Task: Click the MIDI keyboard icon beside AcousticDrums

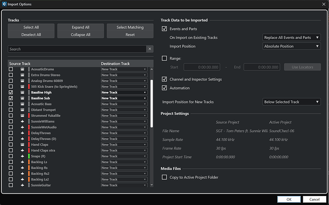Action: 22,69
